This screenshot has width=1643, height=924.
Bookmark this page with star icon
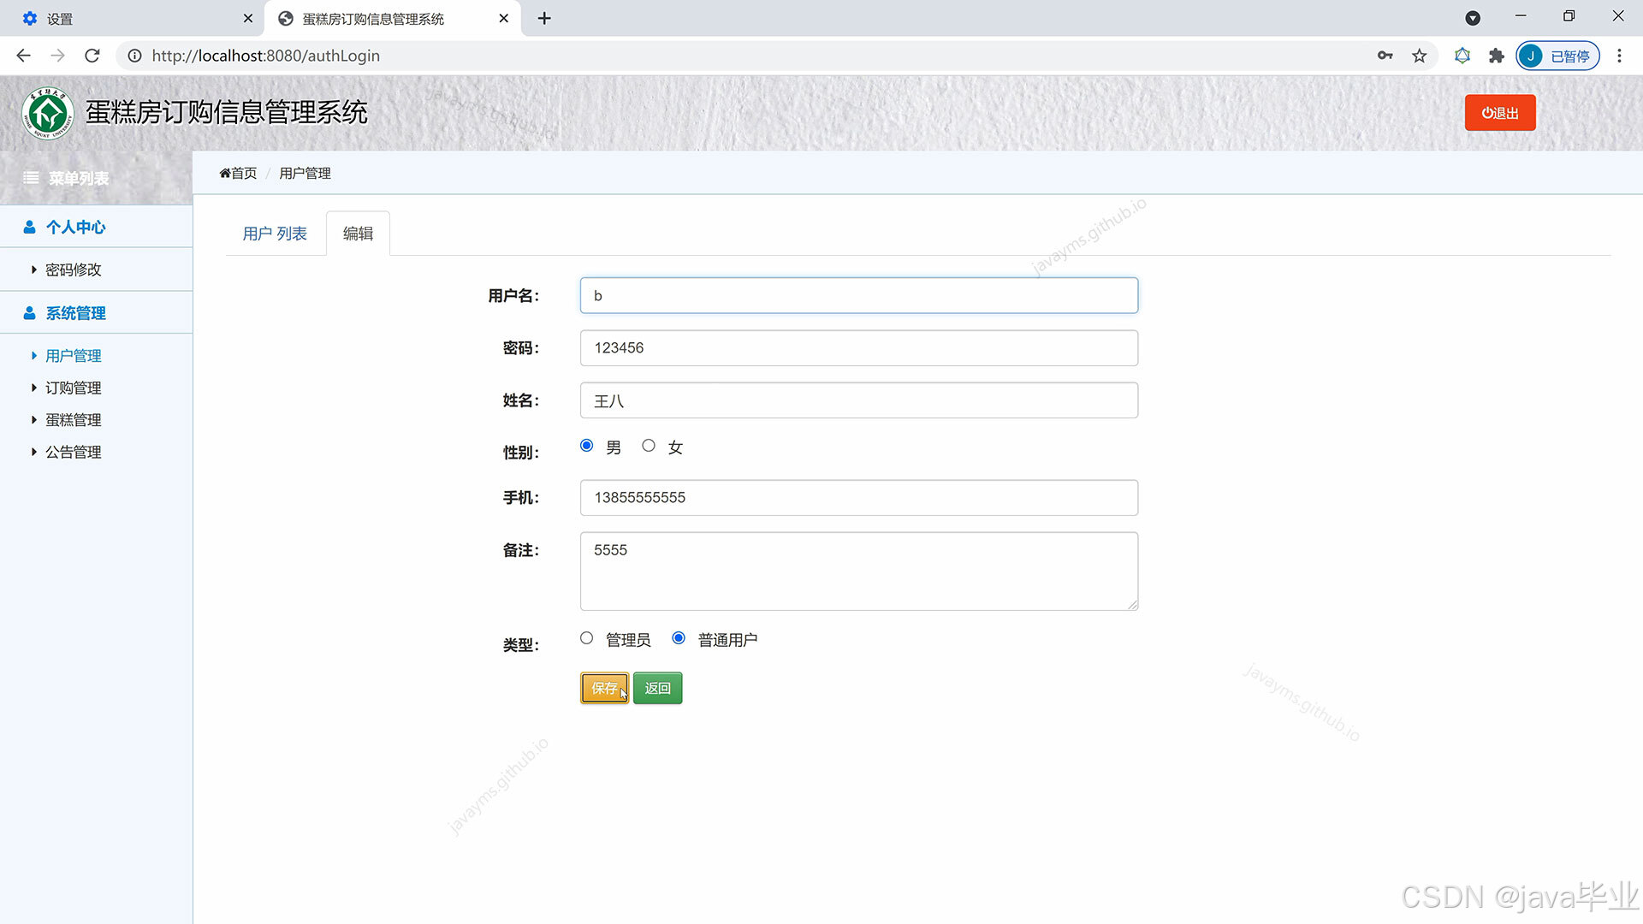[x=1420, y=56]
